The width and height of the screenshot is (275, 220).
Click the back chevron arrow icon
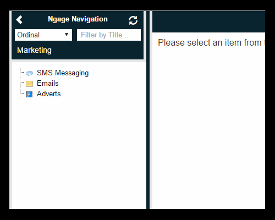click(19, 20)
